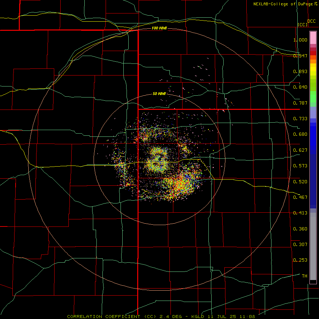Select the 0.467 scale value
The image size is (319, 319).
pos(300,197)
